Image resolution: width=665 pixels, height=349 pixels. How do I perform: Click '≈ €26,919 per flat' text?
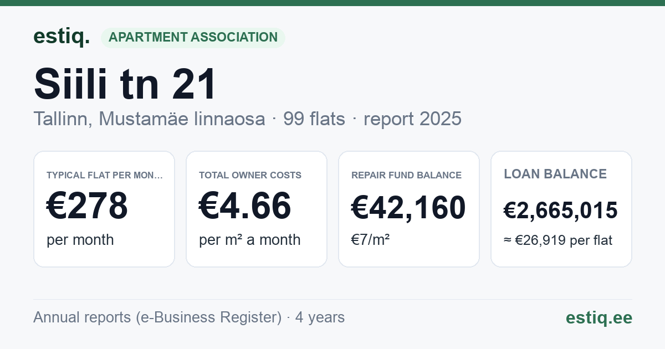tap(558, 241)
